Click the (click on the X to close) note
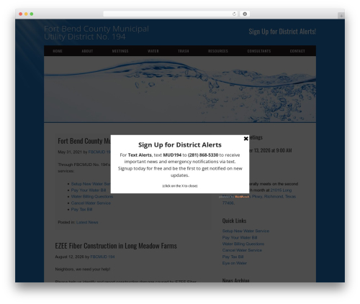The image size is (360, 304). (180, 186)
